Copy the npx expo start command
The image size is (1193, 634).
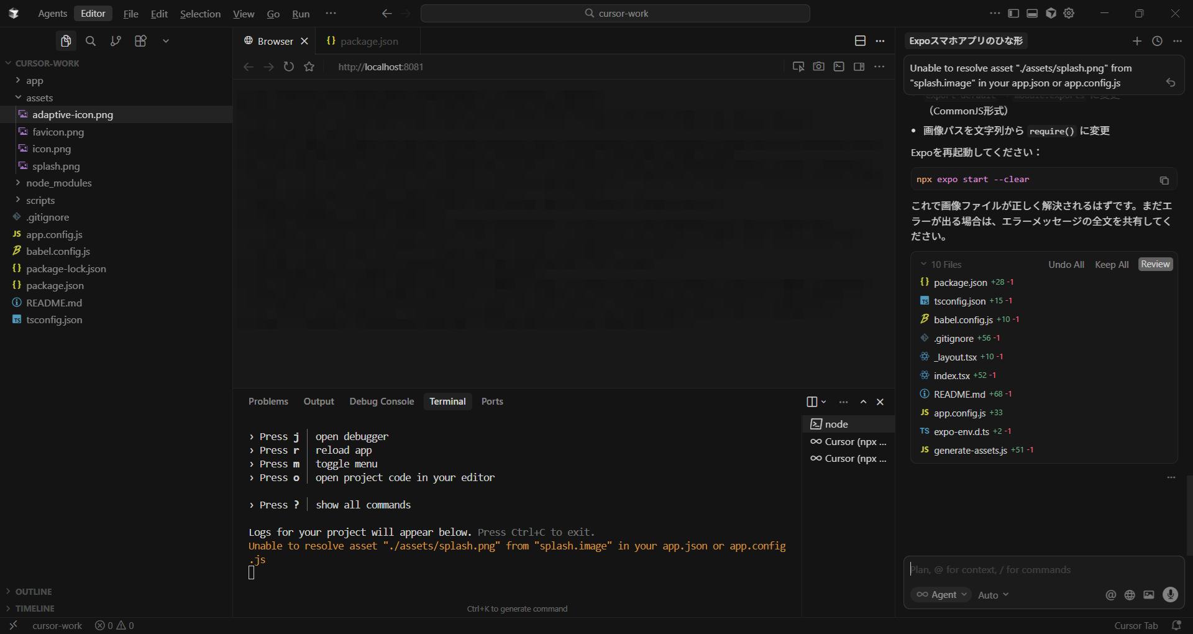tap(1164, 180)
